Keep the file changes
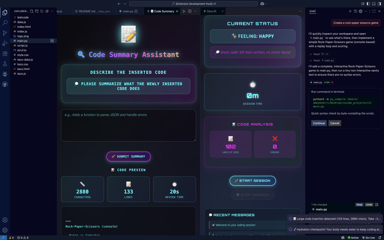This screenshot has height=240, width=384. pyautogui.click(x=359, y=204)
